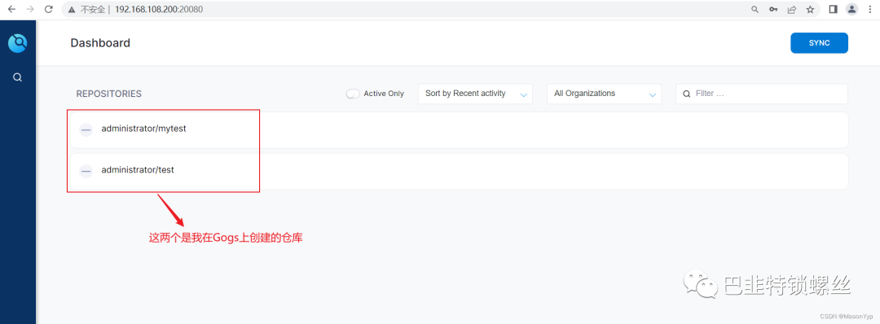Viewport: 880px width, 324px height.
Task: Open the saved passwords key icon
Action: tap(773, 9)
